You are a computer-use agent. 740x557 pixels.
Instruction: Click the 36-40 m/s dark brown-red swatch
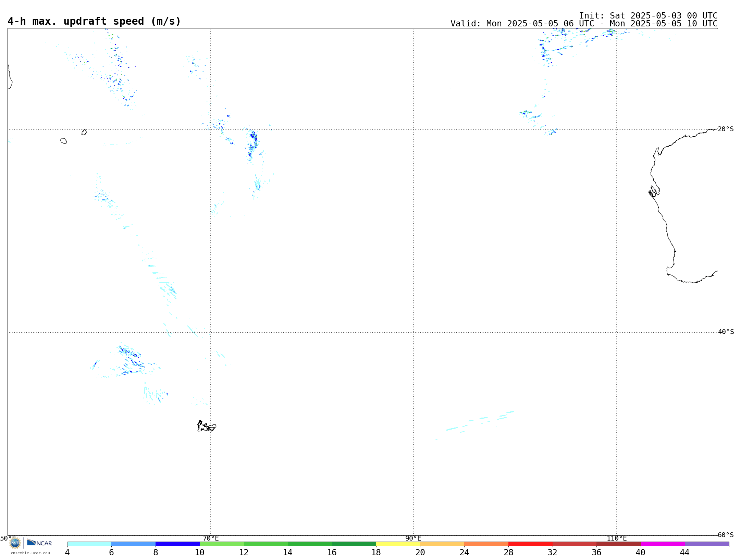(x=619, y=544)
